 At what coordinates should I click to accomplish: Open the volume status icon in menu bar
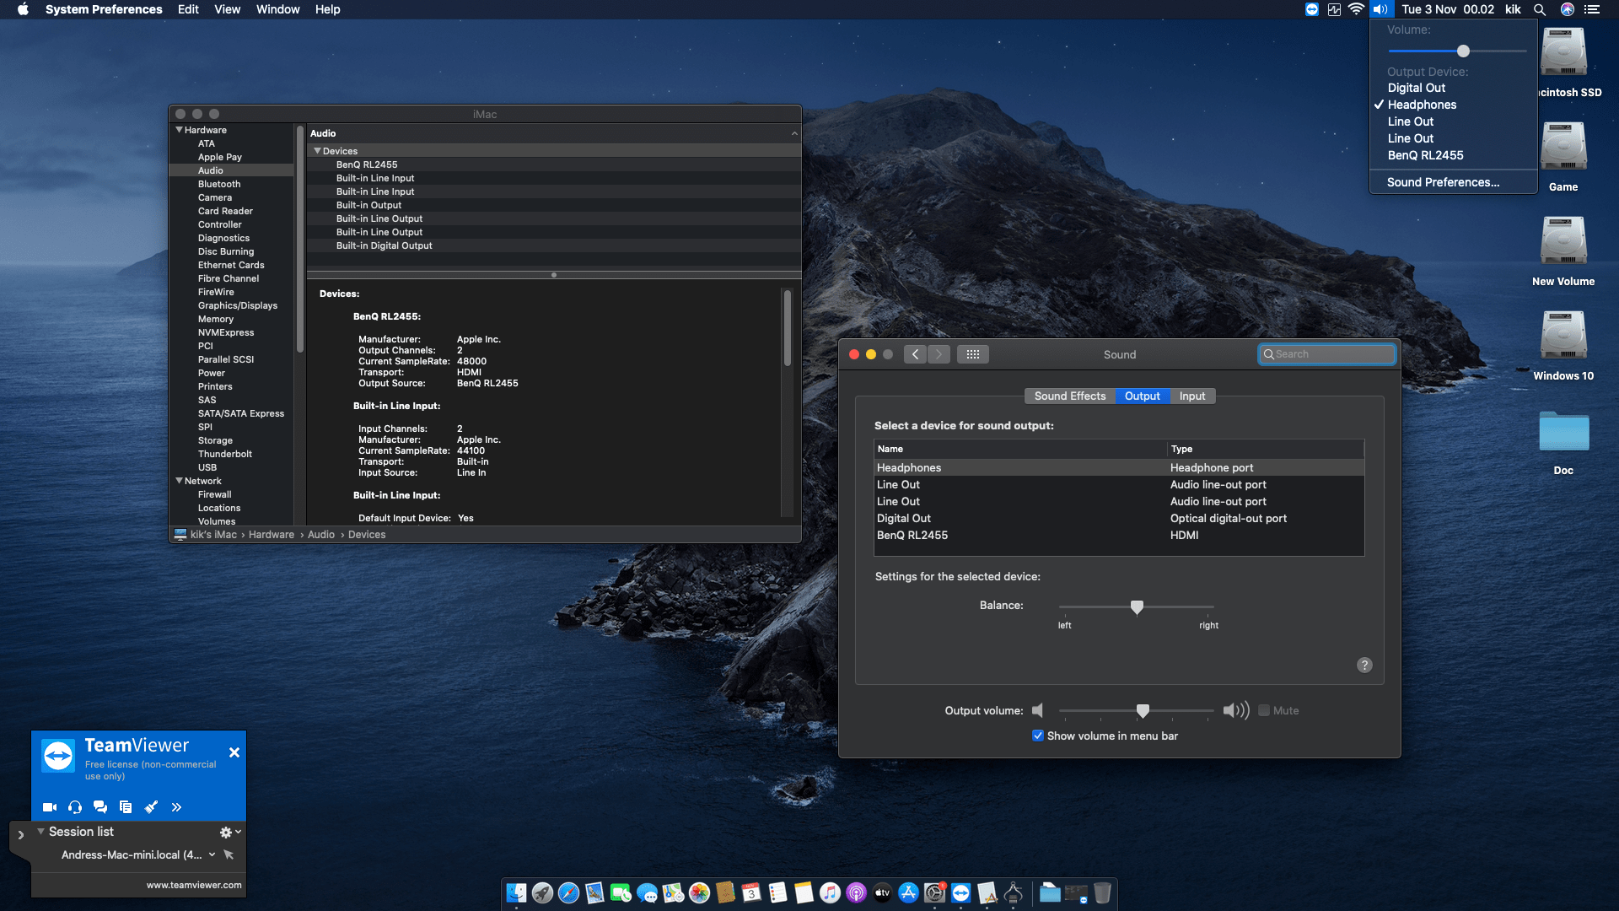[1381, 9]
